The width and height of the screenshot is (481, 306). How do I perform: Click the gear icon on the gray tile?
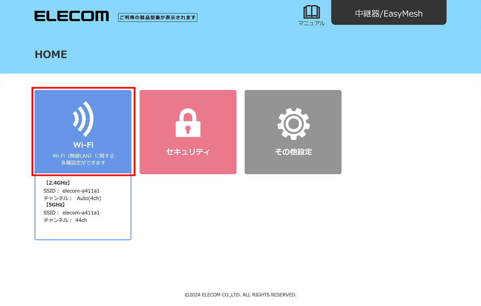(293, 124)
